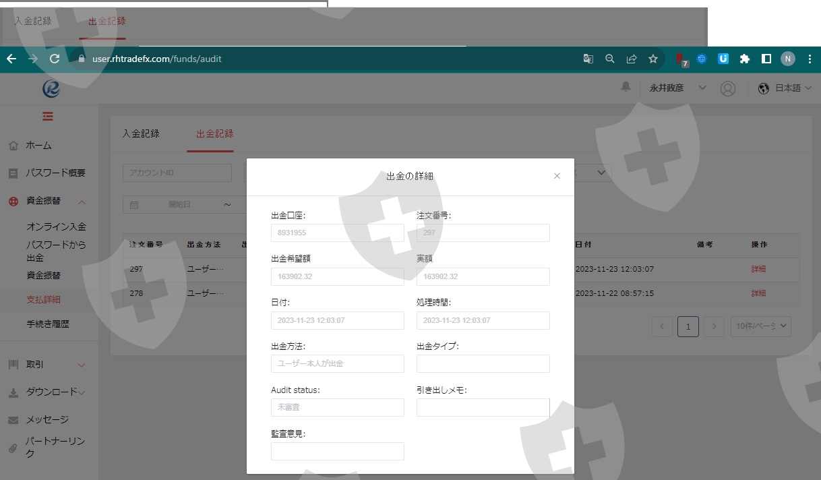Open the user avatar icon

tap(727, 88)
